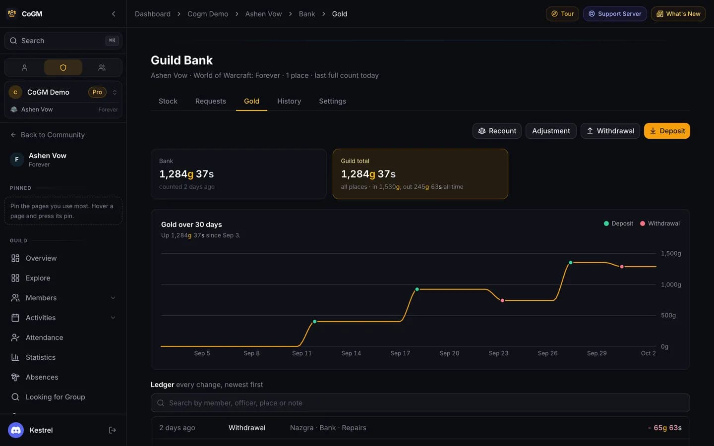
Task: Collapse the sidebar with the chevron
Action: [x=114, y=14]
